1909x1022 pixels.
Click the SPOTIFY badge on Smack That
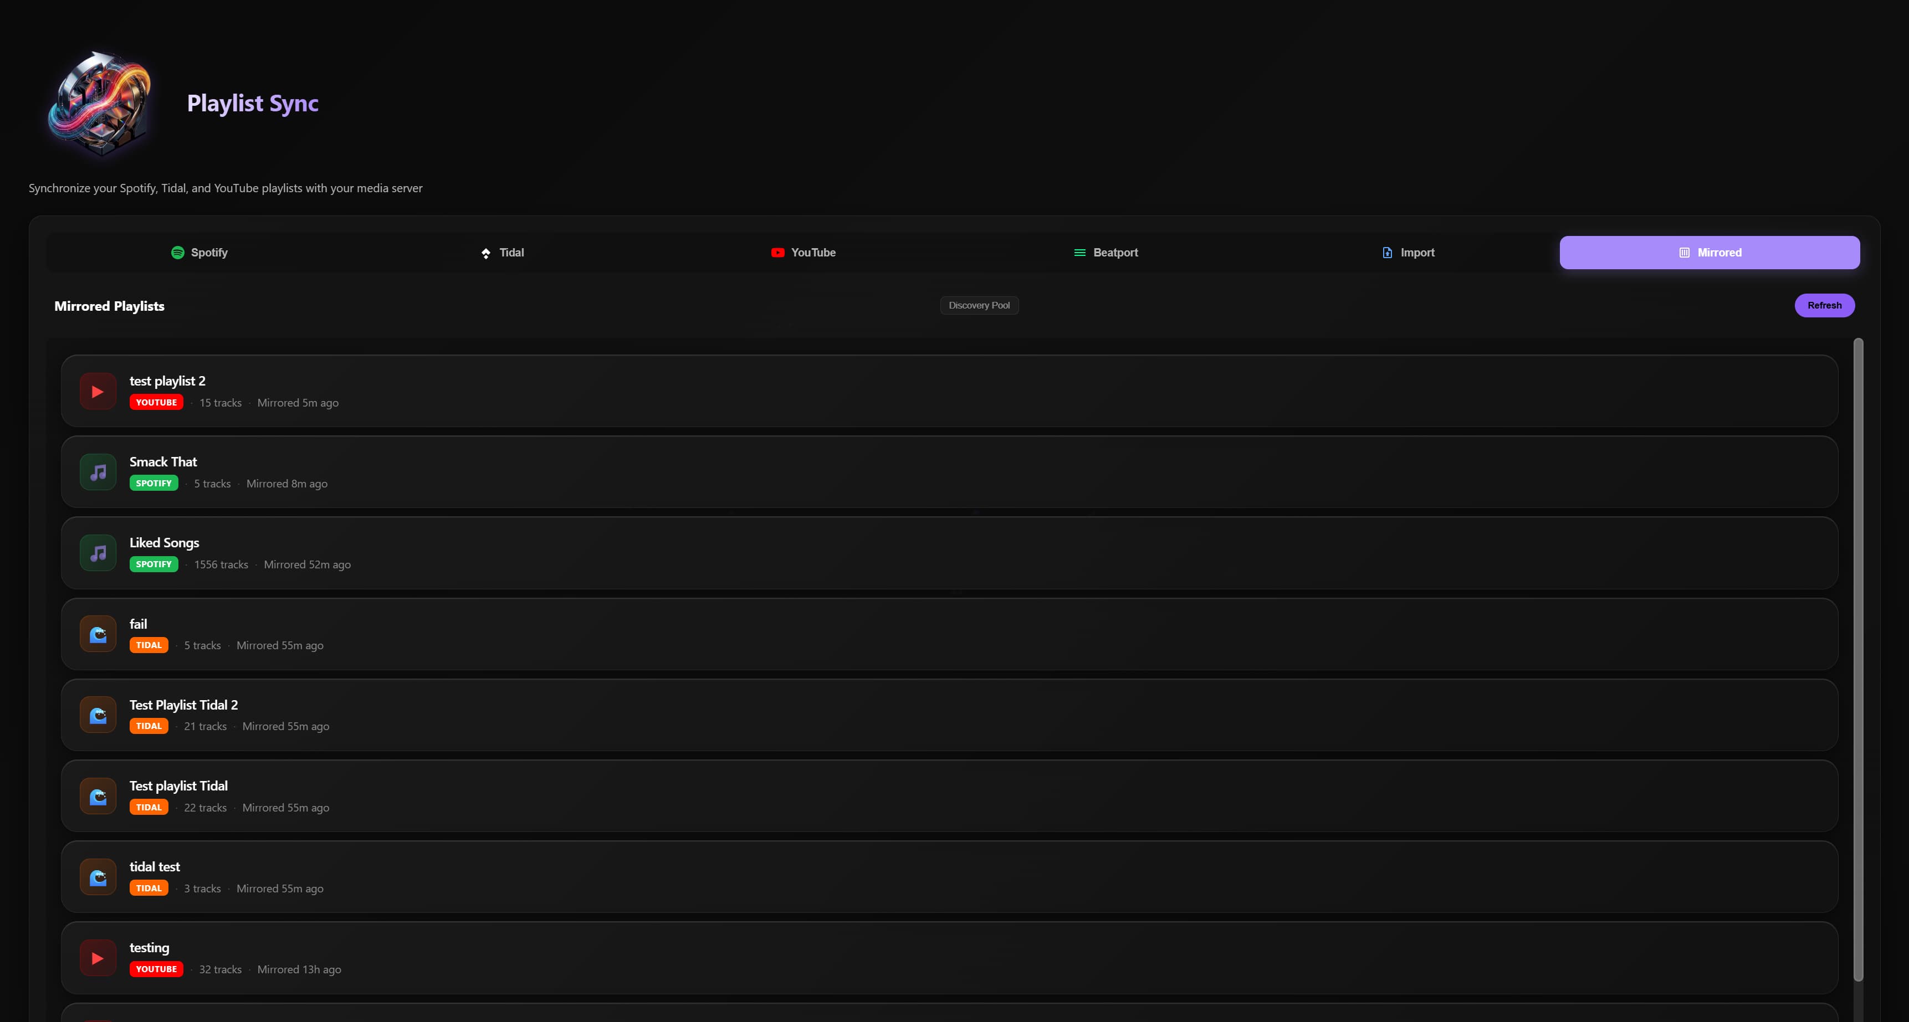tap(153, 483)
